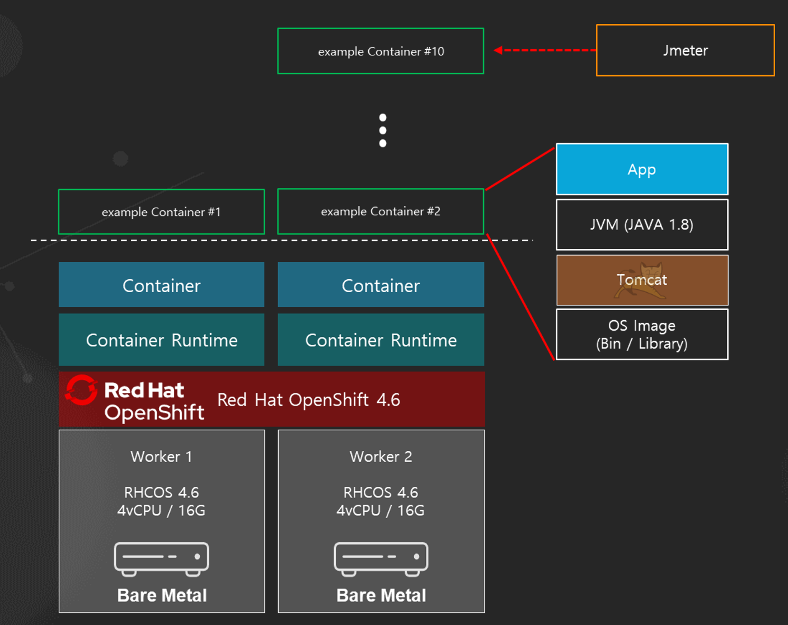Screen dimensions: 788x625
Task: Click the Worker 2 Bare Metal label
Action: [x=381, y=595]
